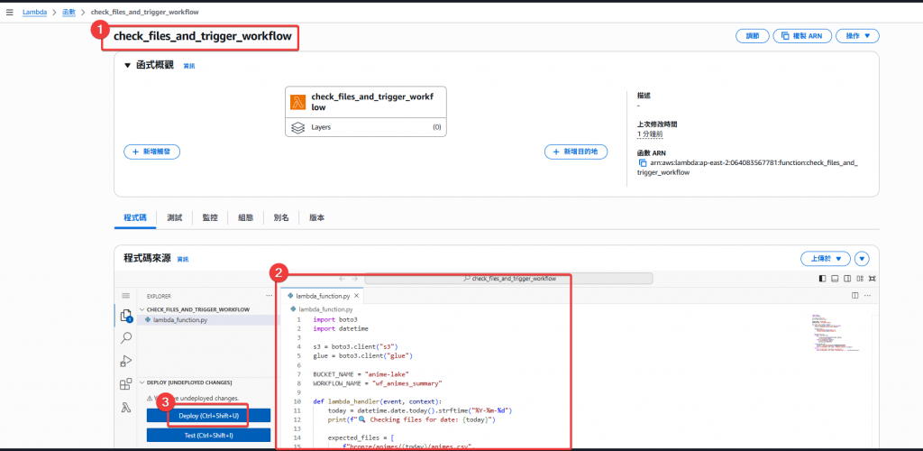Click the 新增觸發 button
The height and width of the screenshot is (451, 923).
point(151,152)
